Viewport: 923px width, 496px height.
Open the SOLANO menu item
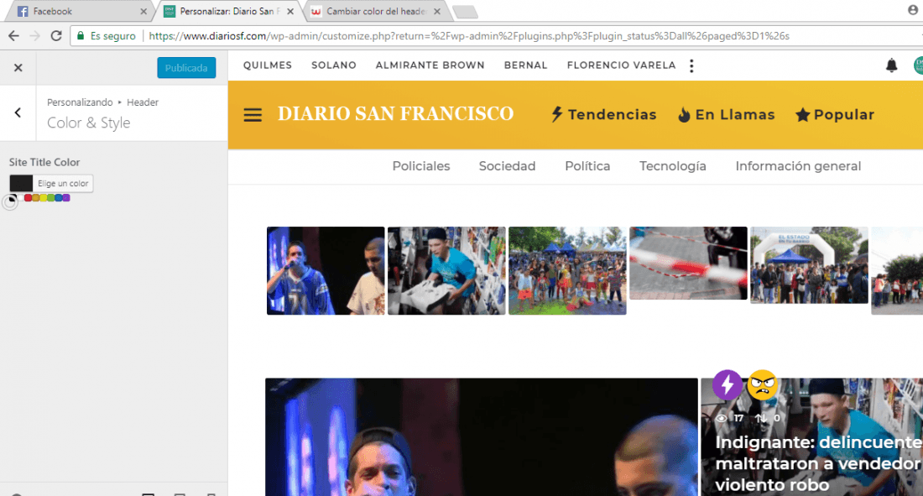(x=334, y=65)
